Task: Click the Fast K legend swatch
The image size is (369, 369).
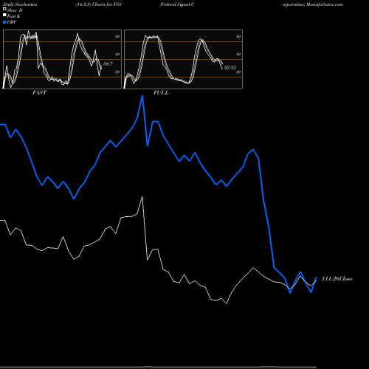Action: (4, 15)
